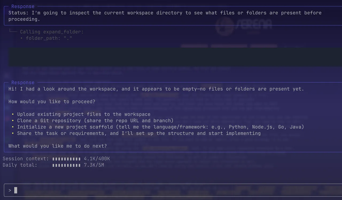Viewport: 342px width, 200px height.
Task: Click the 7.3K/5M daily token count
Action: (x=94, y=165)
